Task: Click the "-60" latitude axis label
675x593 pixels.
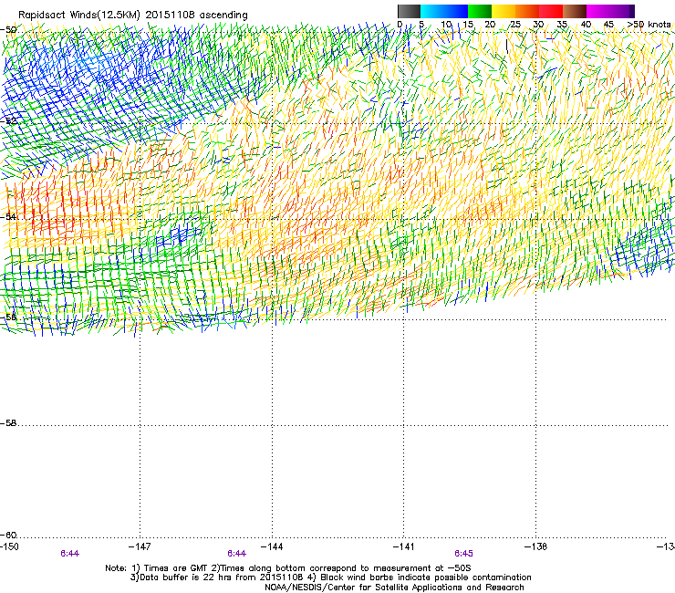Action: (8, 535)
